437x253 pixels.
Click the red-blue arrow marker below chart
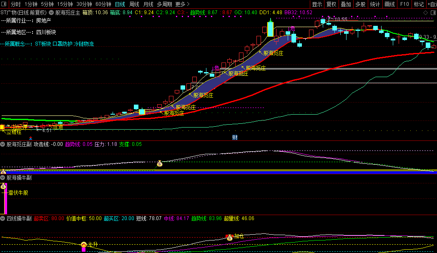pyautogui.click(x=31, y=138)
